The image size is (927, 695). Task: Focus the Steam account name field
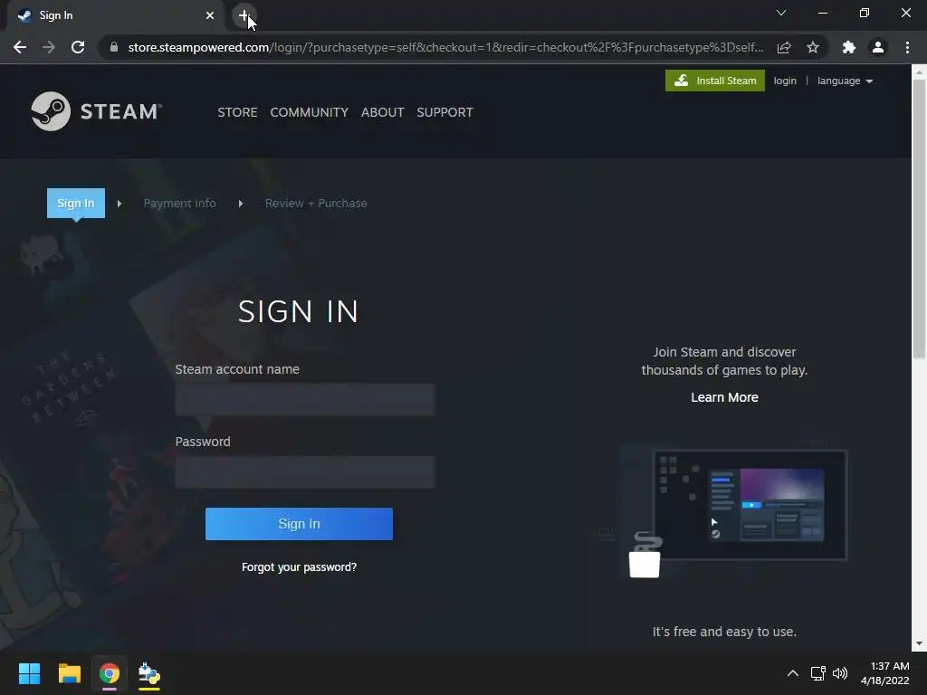point(305,399)
